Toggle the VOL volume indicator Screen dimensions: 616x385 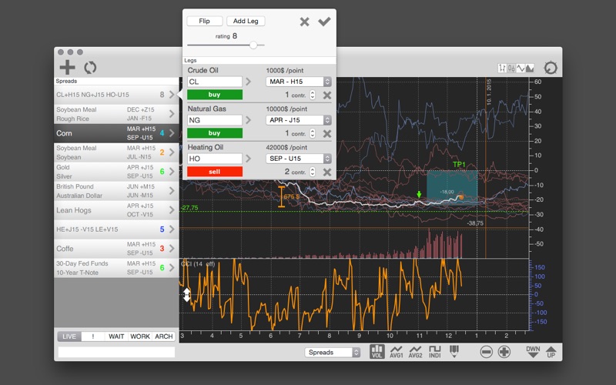377,352
